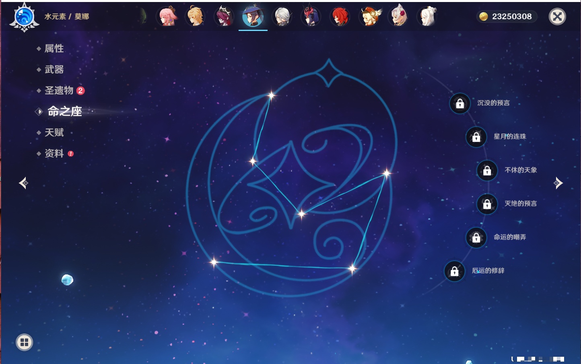Screen dimensions: 581x364
Task: Click the 水元素 / 莫娜 title text
Action: 67,16
